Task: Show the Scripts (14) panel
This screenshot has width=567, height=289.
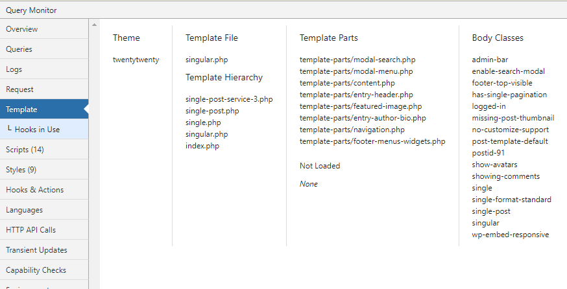Action: coord(44,150)
